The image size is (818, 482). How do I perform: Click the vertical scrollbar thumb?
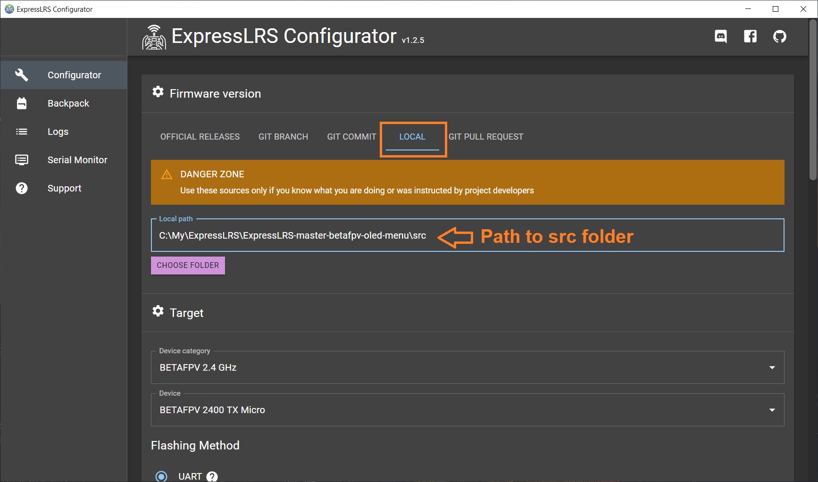[813, 100]
